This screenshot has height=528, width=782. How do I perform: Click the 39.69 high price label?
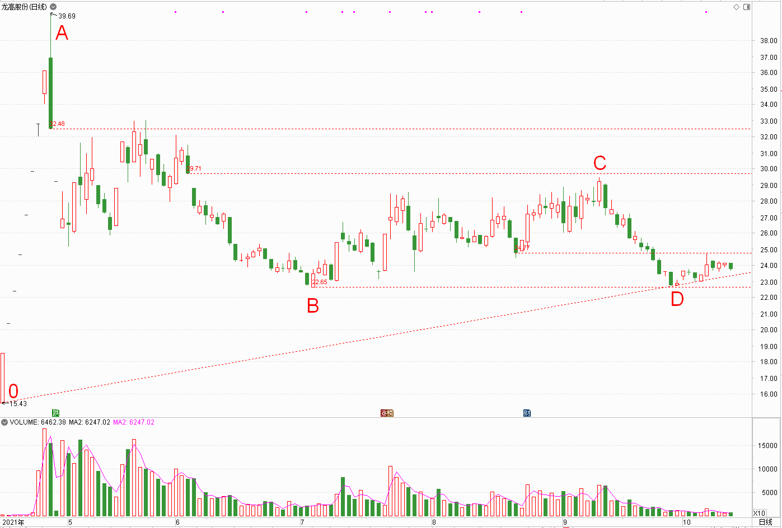tap(67, 16)
